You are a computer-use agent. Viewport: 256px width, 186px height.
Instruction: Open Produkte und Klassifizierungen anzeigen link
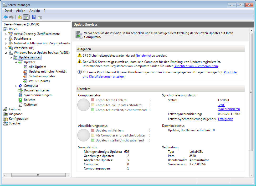point(104,76)
